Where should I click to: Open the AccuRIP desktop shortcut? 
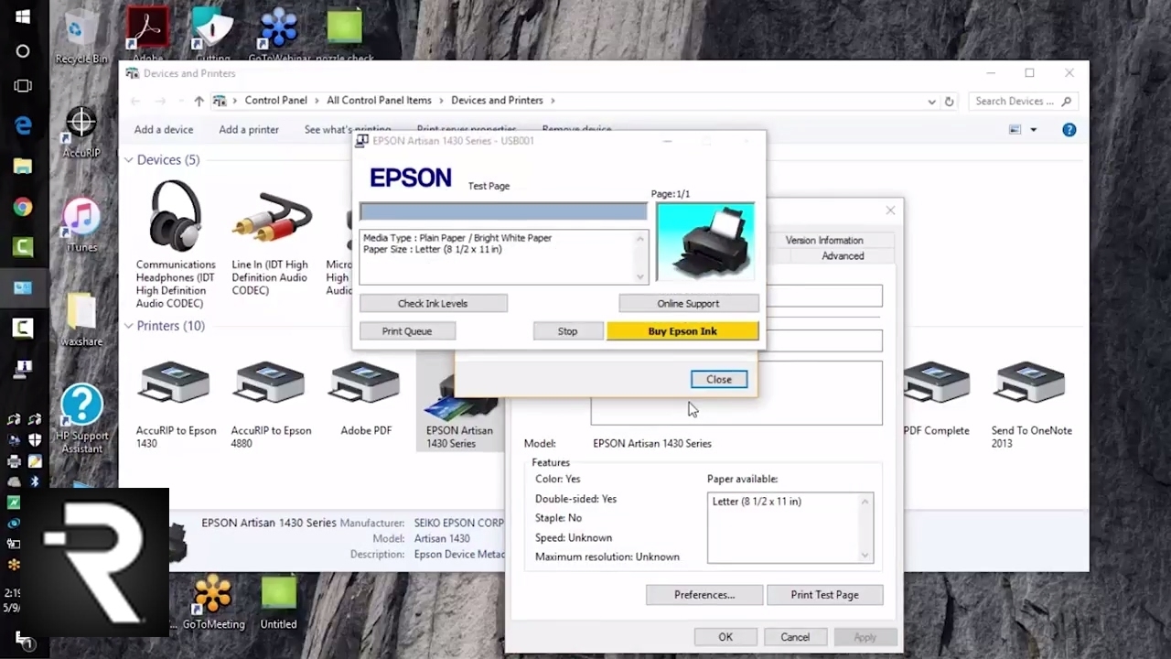coord(81,133)
